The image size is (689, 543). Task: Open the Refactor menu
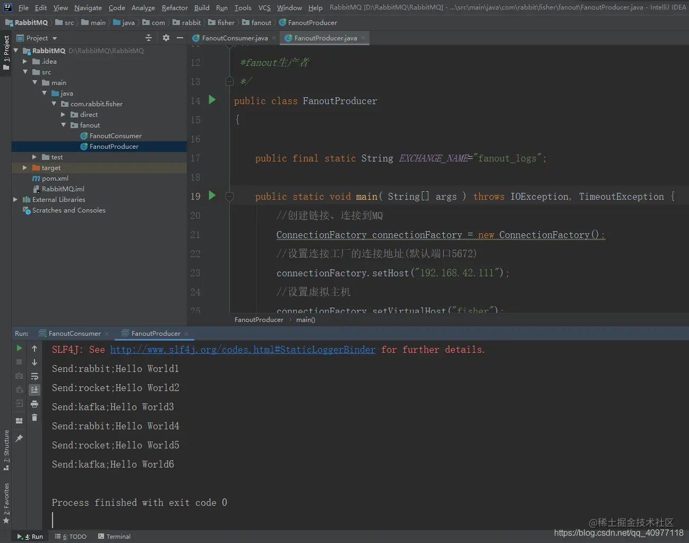coord(175,7)
